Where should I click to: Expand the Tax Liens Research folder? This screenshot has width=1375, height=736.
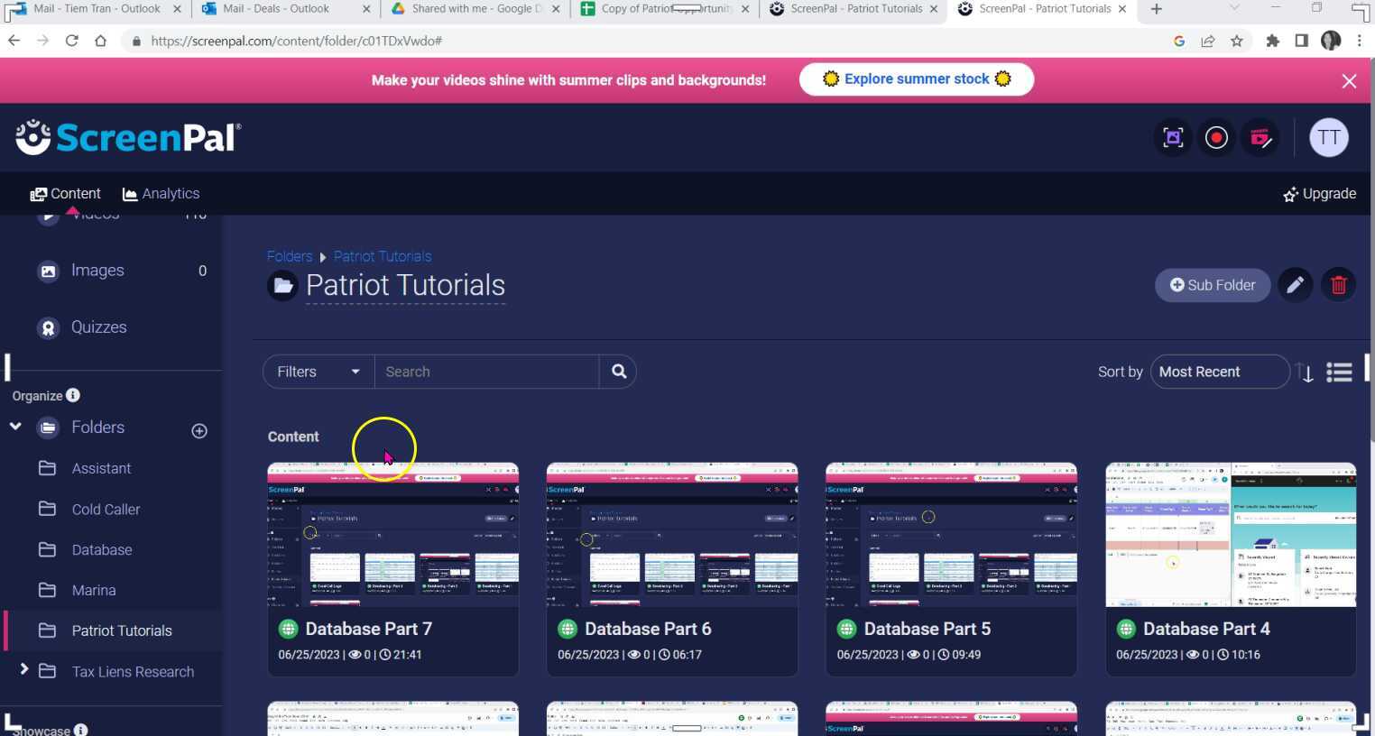(x=24, y=669)
